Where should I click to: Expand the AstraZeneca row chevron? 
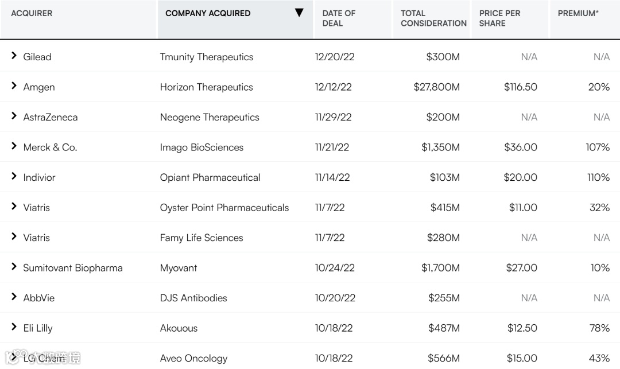tap(14, 116)
